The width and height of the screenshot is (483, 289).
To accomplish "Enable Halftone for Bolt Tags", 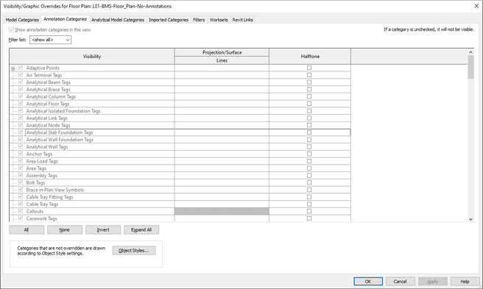I will pos(309,182).
